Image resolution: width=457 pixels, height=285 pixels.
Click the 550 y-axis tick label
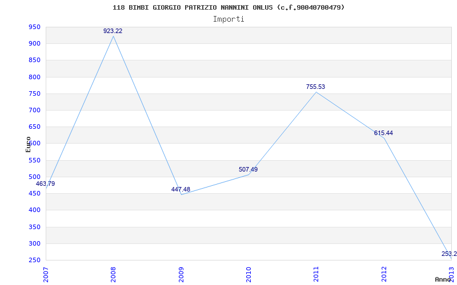pos(34,160)
